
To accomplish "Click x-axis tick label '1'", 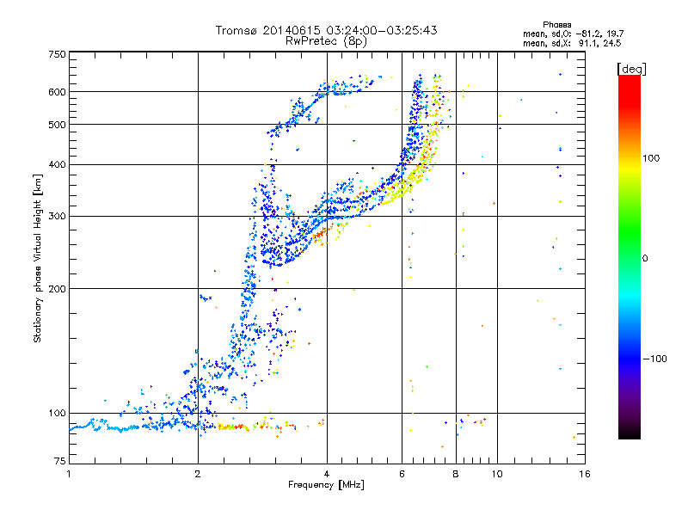I will point(69,474).
